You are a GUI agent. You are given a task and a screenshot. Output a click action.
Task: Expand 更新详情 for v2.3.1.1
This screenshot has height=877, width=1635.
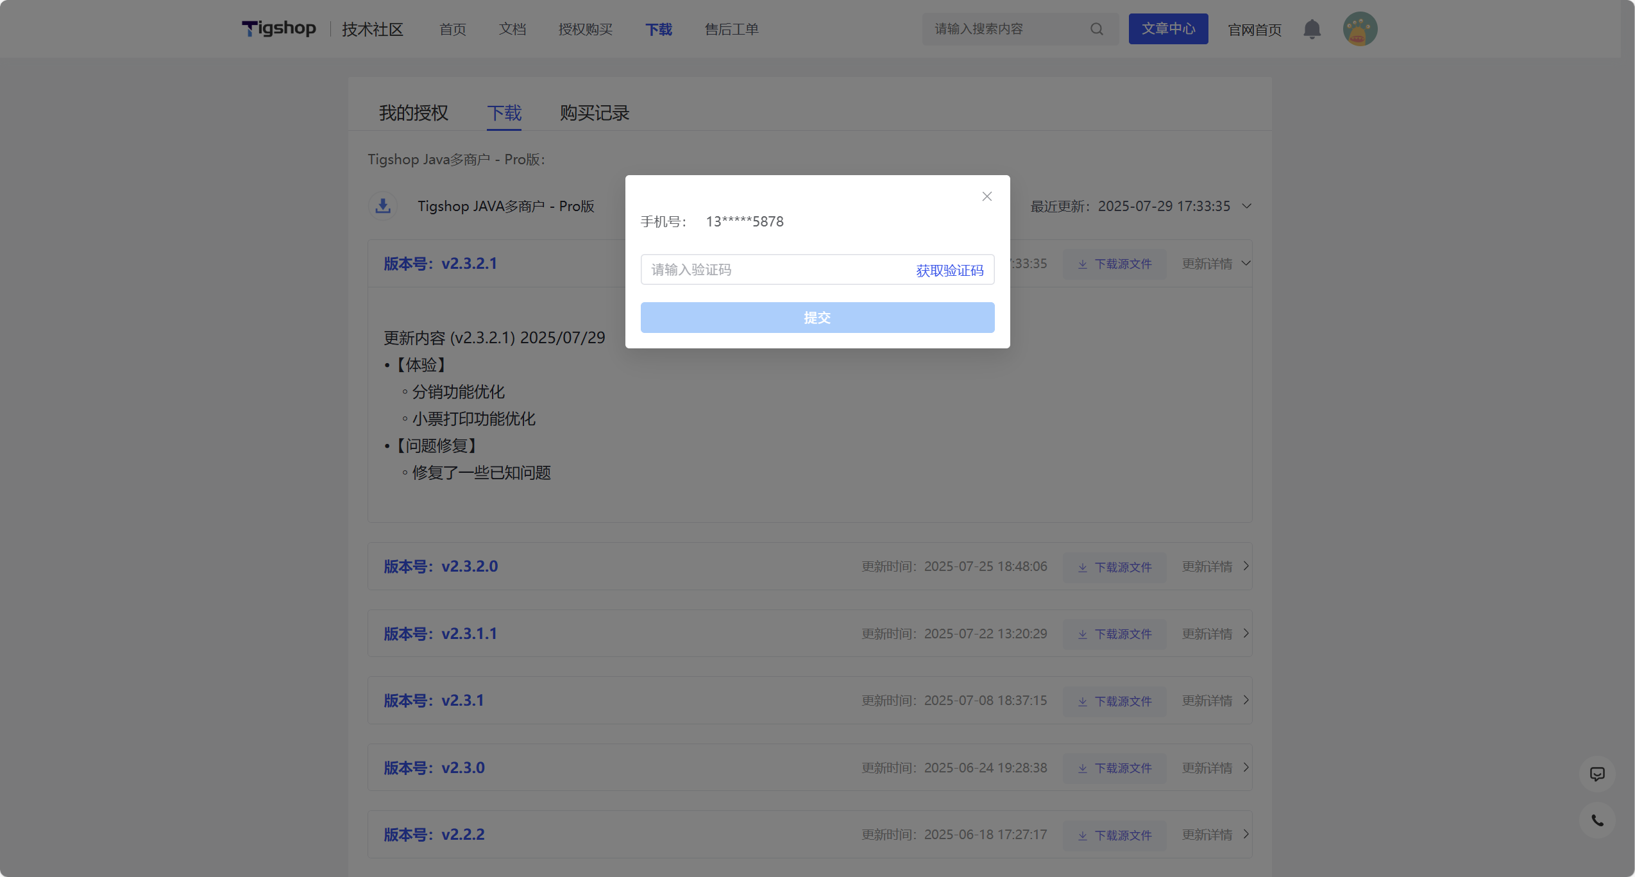click(1216, 633)
